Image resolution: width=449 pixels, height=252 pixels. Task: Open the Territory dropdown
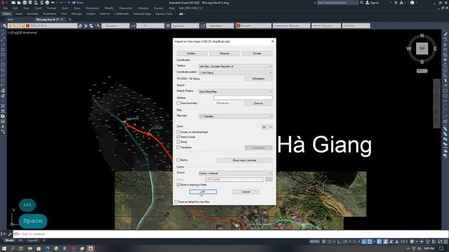coord(236,66)
